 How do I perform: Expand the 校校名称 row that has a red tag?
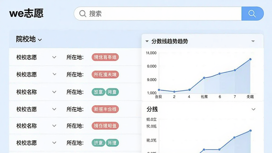(54, 126)
